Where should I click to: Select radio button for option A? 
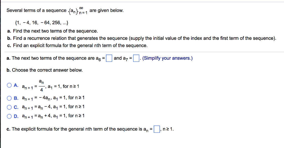(9, 85)
